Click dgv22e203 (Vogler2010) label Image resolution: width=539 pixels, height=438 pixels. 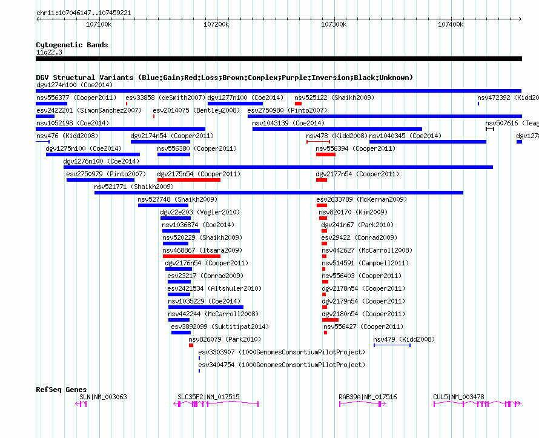pos(200,212)
